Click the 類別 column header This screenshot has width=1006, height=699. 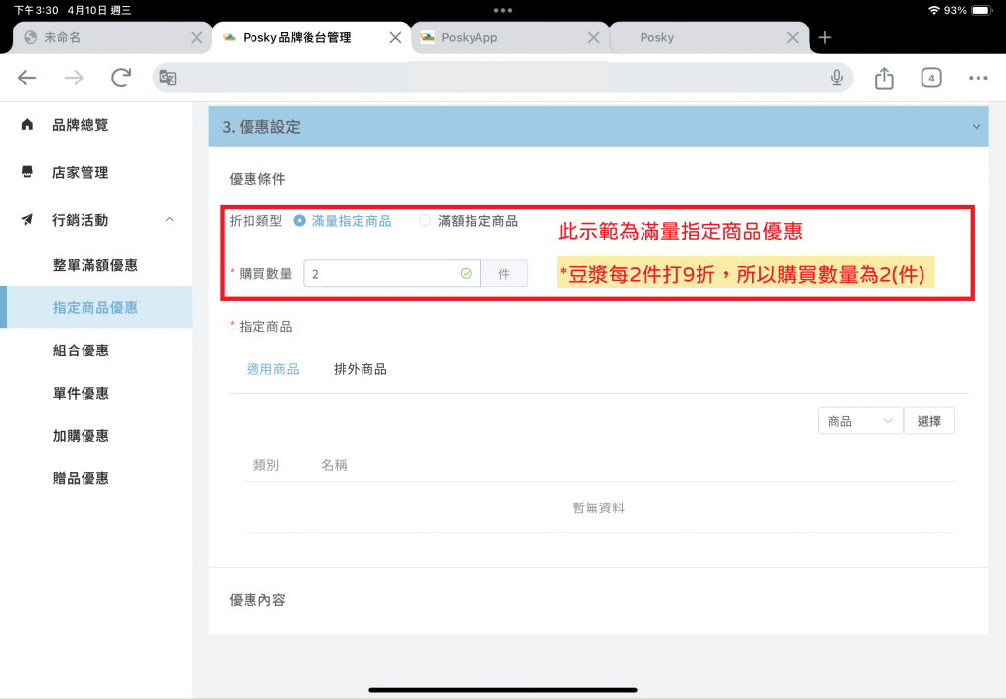(x=265, y=465)
